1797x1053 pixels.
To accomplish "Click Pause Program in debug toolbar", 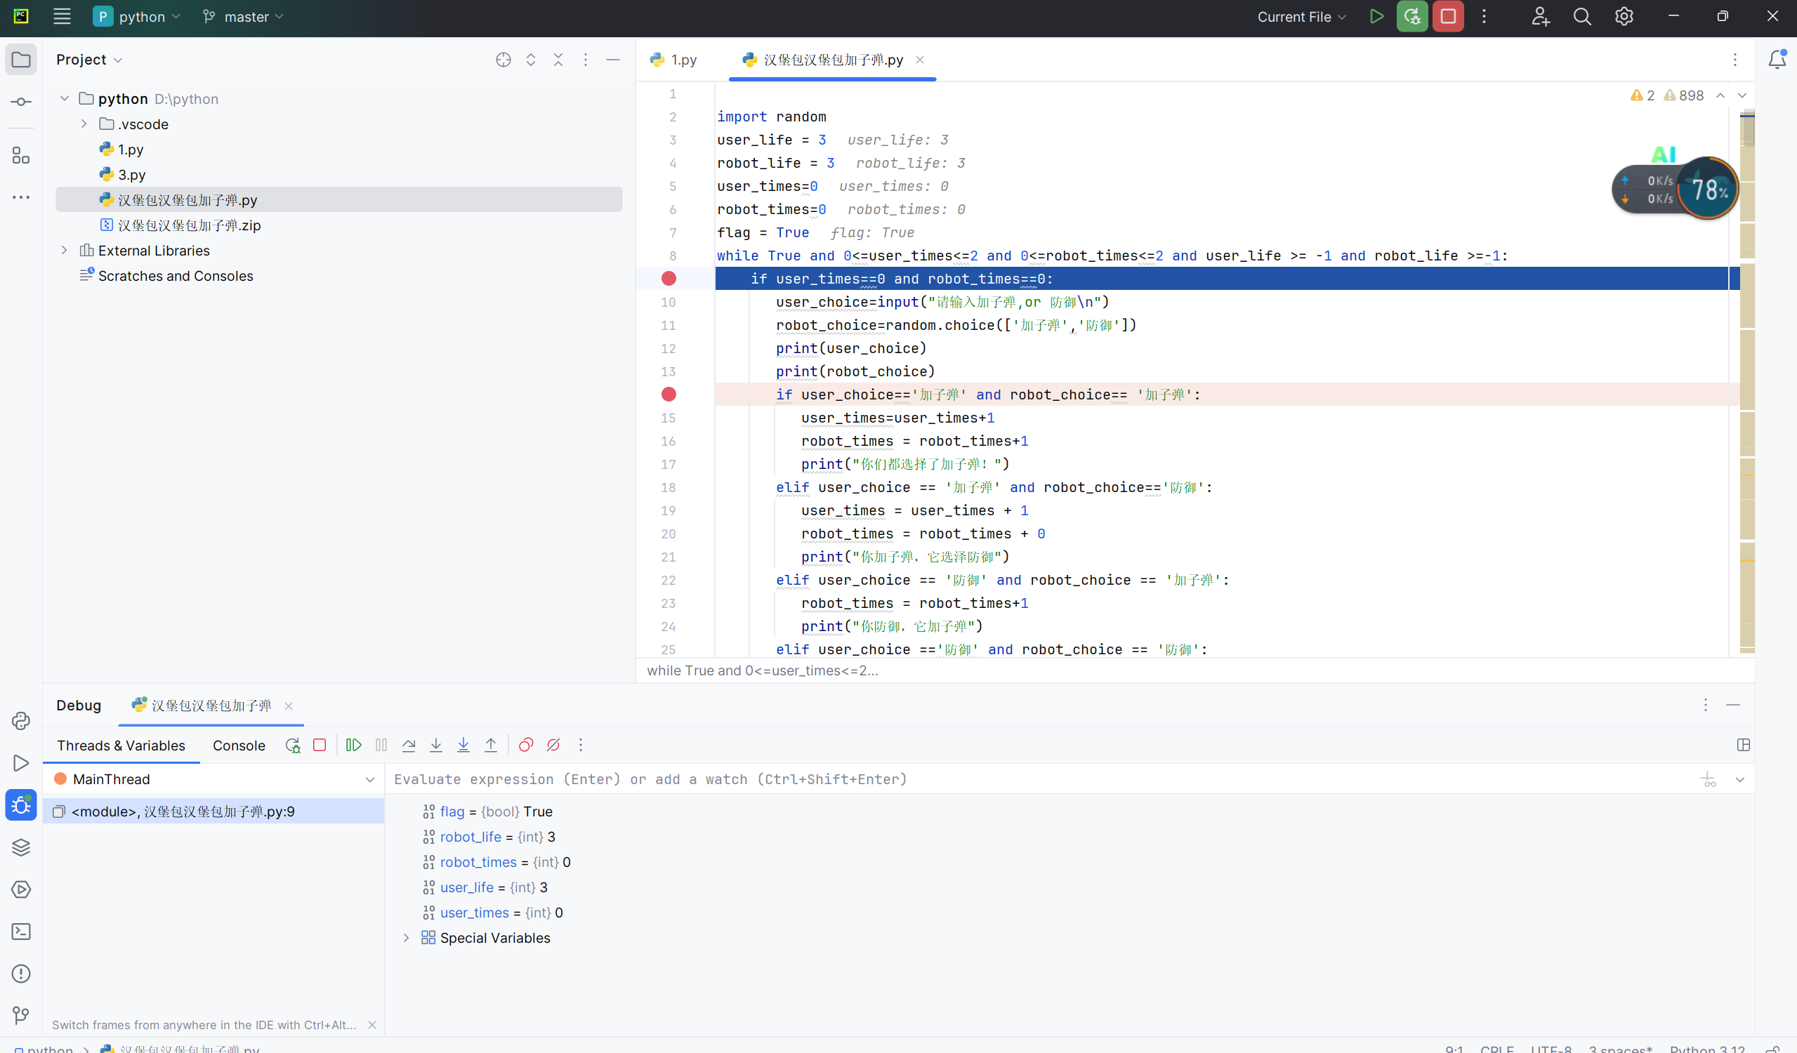I will coord(381,745).
